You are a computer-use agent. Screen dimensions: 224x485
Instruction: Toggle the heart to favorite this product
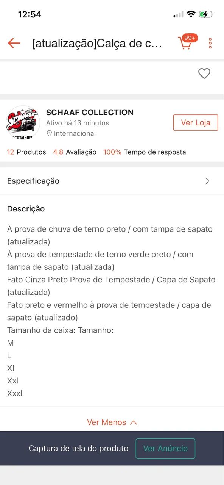(x=204, y=74)
